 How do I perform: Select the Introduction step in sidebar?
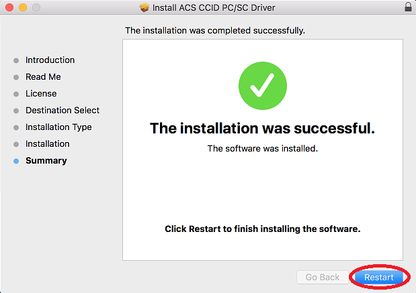[x=50, y=60]
